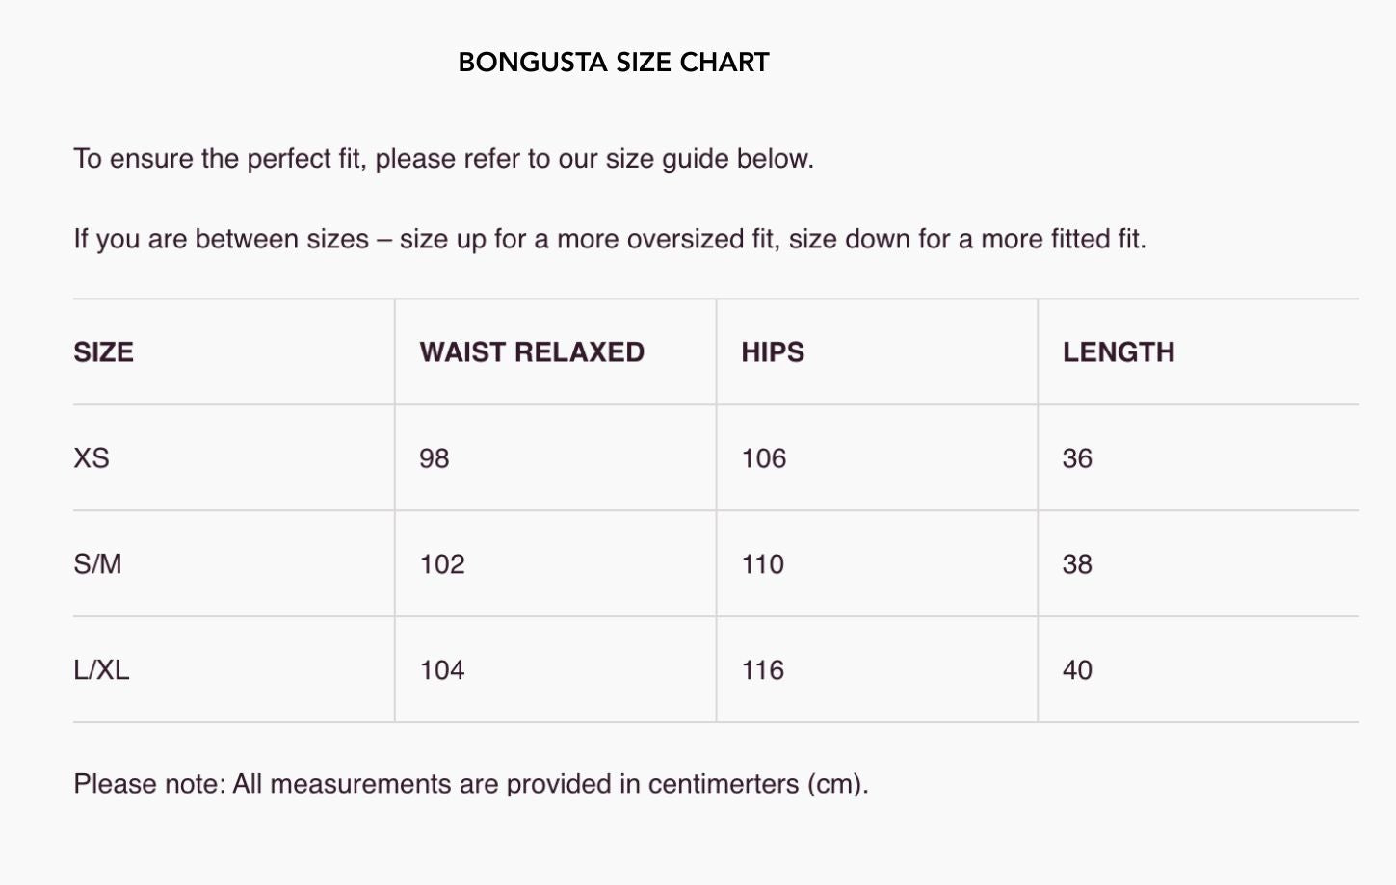
Task: Click the XS length value 36
Action: tap(1077, 458)
